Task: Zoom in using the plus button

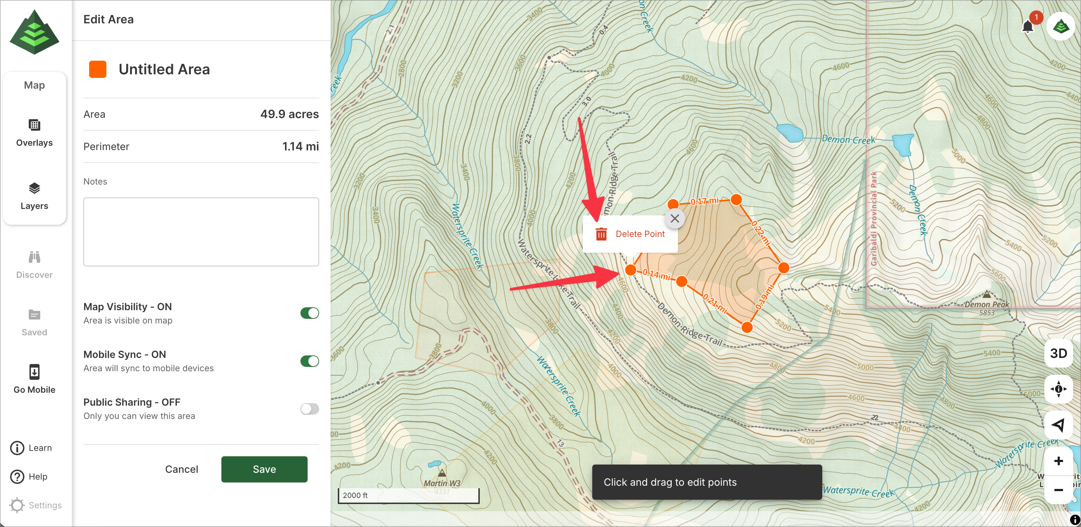Action: (1058, 461)
